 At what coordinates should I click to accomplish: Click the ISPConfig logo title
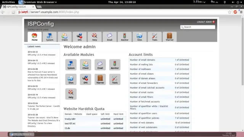tap(41, 24)
